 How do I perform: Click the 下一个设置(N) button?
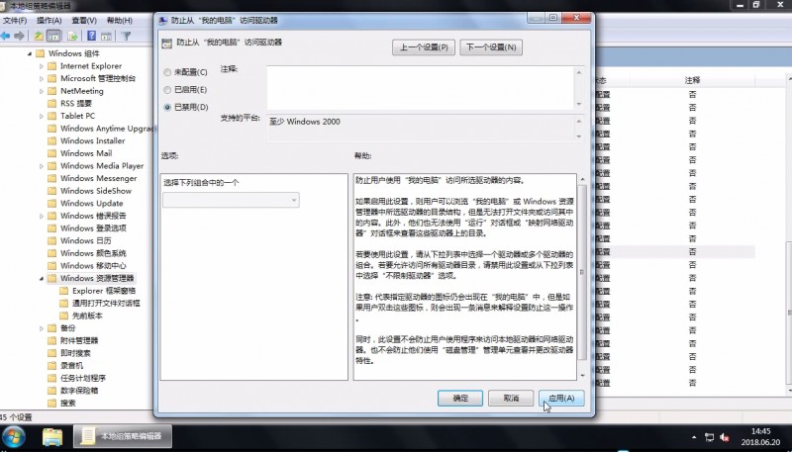click(x=491, y=47)
